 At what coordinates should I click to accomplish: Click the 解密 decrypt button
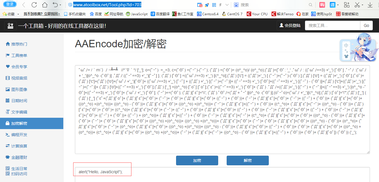coord(248,160)
